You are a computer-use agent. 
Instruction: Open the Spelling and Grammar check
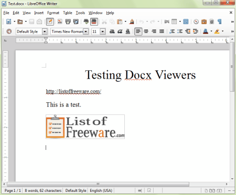coord(86,21)
